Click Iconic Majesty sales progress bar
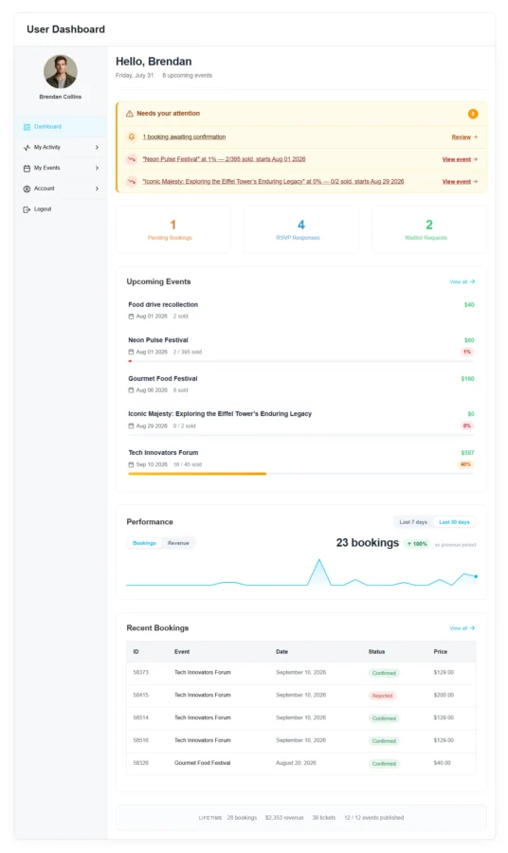This screenshot has height=853, width=508. click(300, 435)
